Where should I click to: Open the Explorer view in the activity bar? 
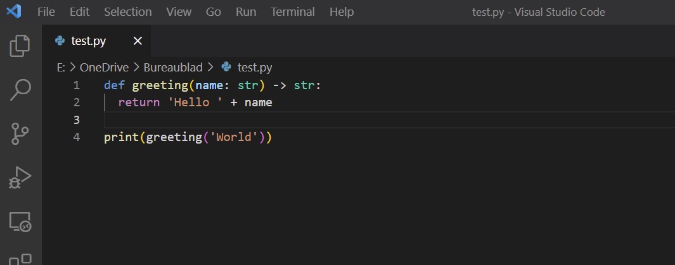[20, 46]
